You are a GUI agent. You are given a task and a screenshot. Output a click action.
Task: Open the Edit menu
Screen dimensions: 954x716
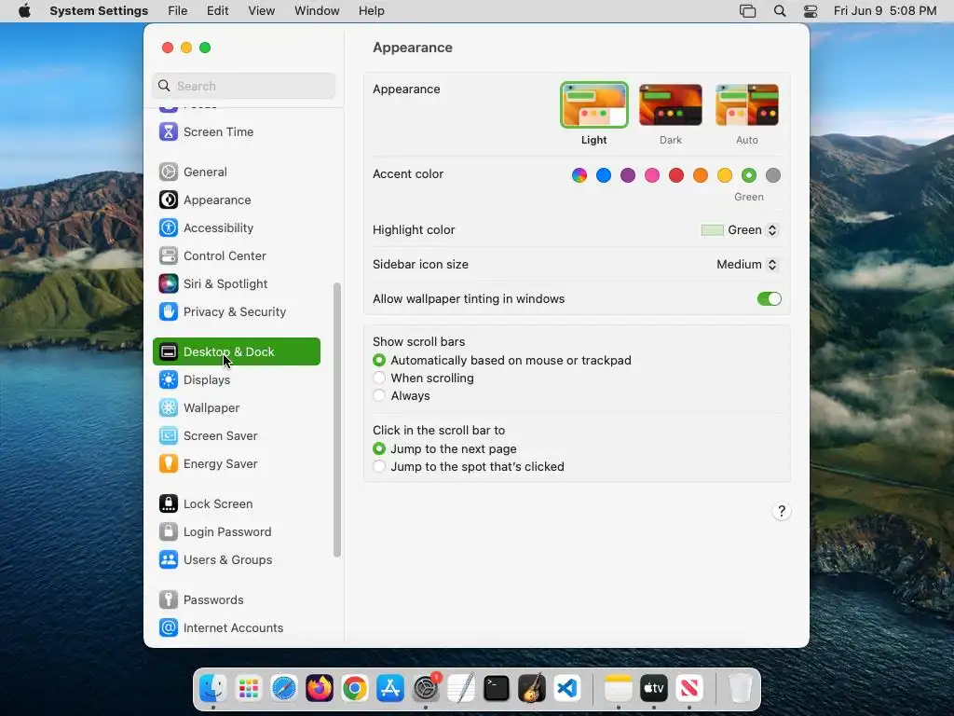pos(217,11)
